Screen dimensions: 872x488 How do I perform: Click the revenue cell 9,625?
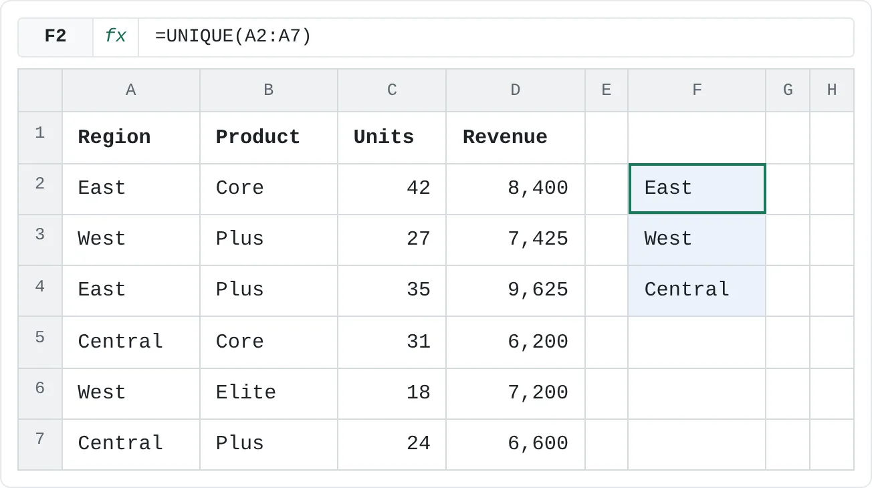tap(516, 291)
